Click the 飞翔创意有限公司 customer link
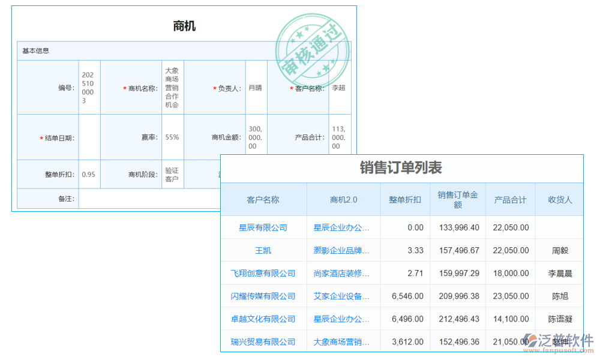The image size is (600, 360). [263, 273]
